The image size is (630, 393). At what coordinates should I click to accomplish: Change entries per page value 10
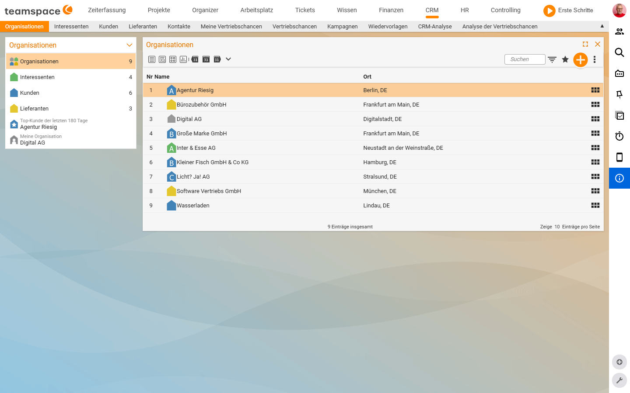pyautogui.click(x=557, y=227)
